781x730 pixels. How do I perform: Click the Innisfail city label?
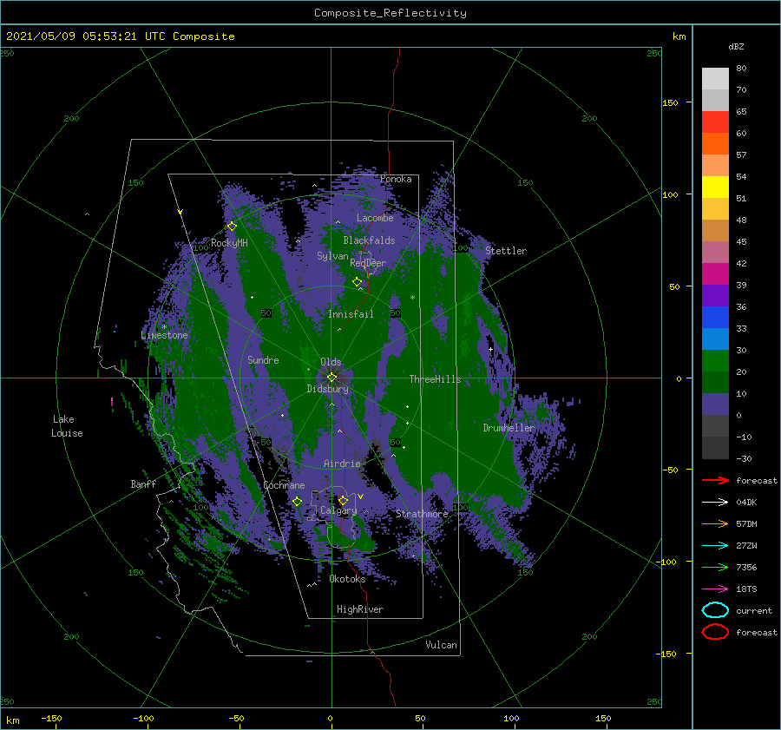coord(351,314)
